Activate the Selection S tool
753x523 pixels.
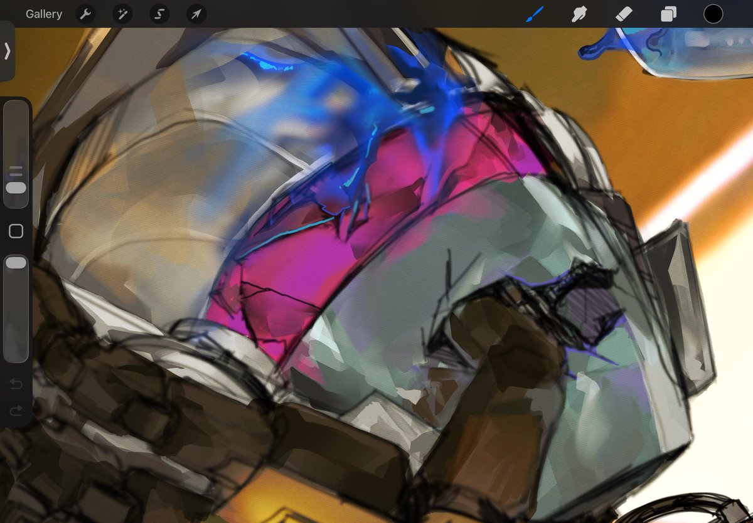click(x=159, y=14)
